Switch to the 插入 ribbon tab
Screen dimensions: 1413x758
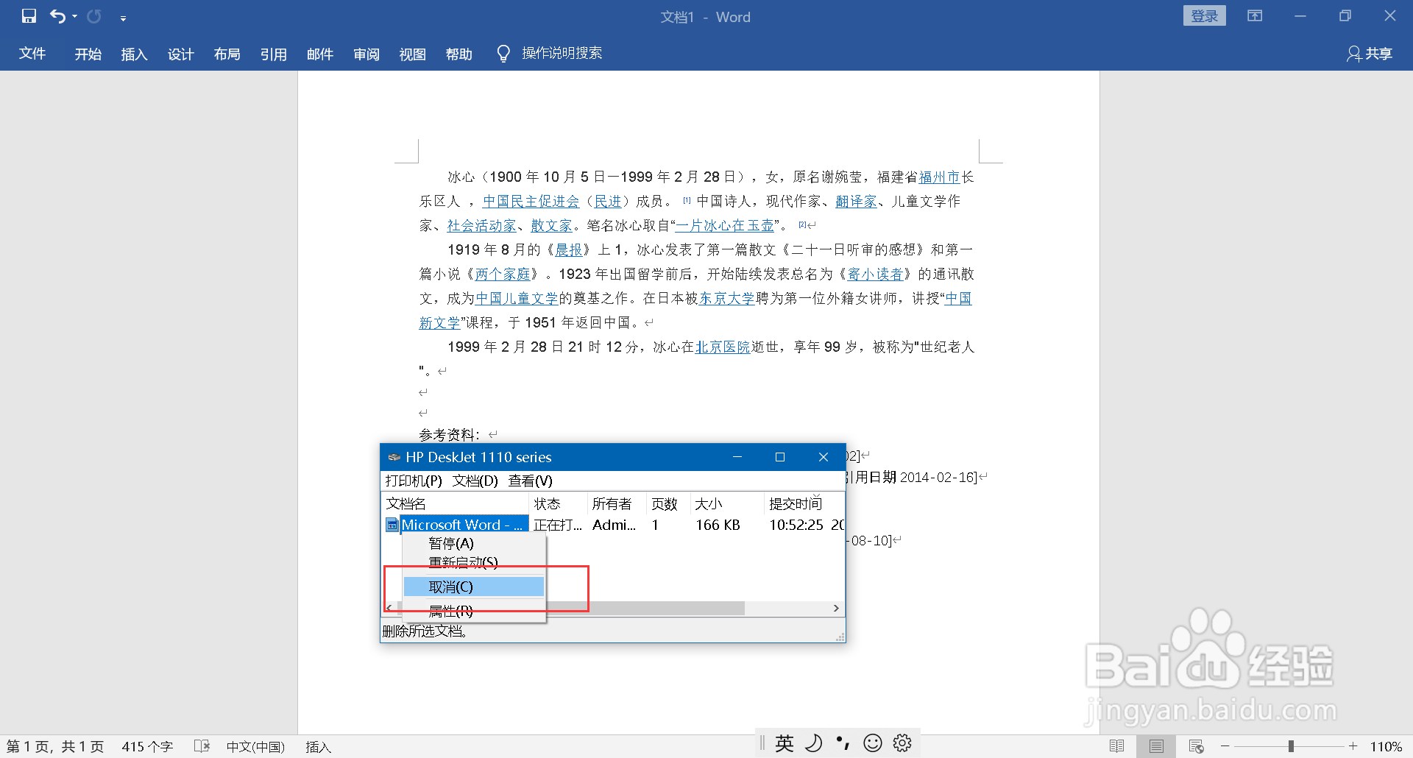pos(134,54)
